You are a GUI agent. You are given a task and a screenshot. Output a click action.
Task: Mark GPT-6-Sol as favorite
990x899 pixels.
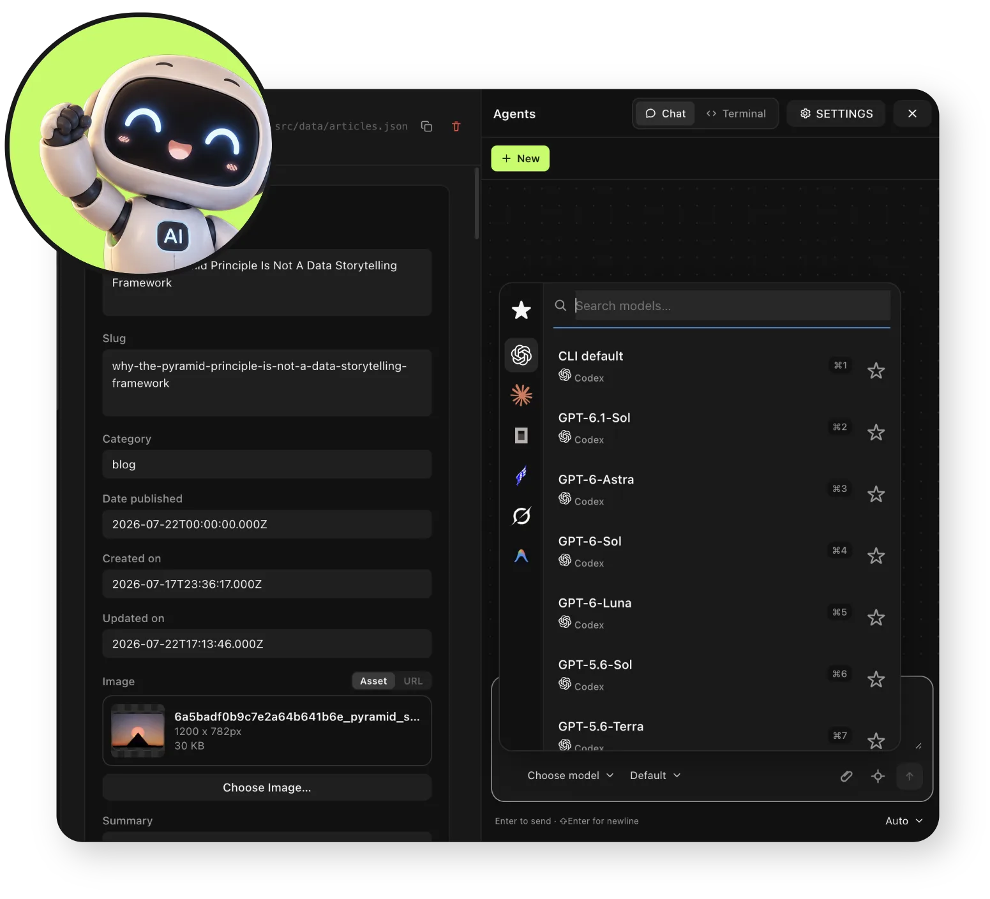coord(876,556)
